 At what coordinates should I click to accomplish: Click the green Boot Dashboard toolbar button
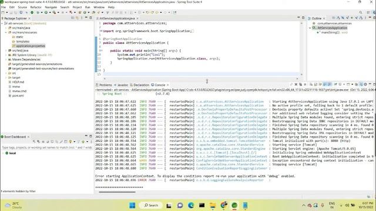pos(32,12)
